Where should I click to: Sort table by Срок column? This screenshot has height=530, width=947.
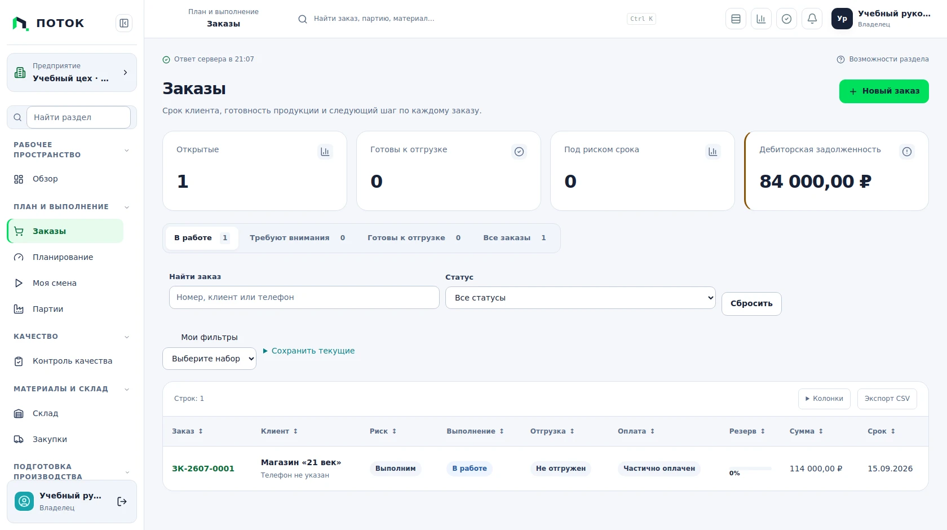881,431
